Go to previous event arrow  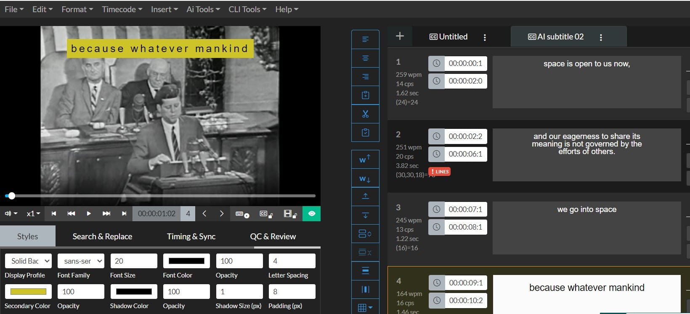pyautogui.click(x=204, y=214)
